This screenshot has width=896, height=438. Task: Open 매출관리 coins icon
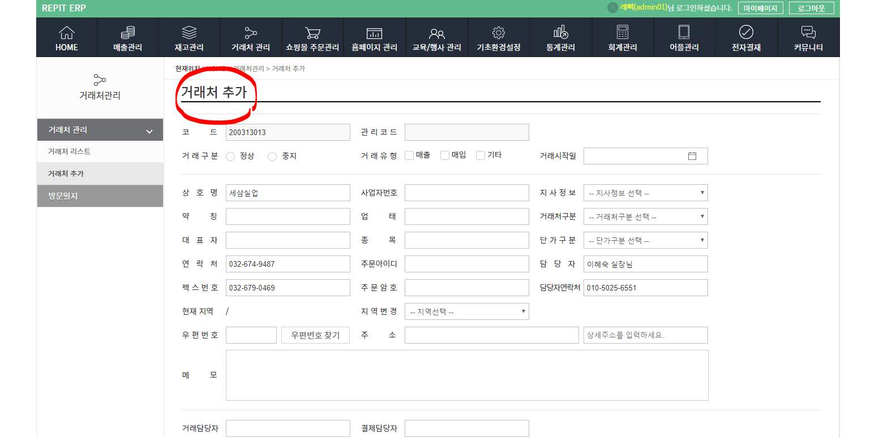(128, 33)
